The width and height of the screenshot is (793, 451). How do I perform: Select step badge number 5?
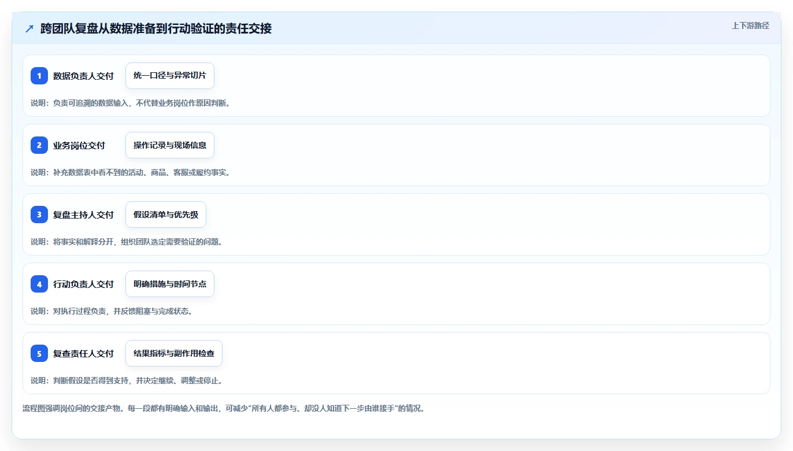[39, 353]
